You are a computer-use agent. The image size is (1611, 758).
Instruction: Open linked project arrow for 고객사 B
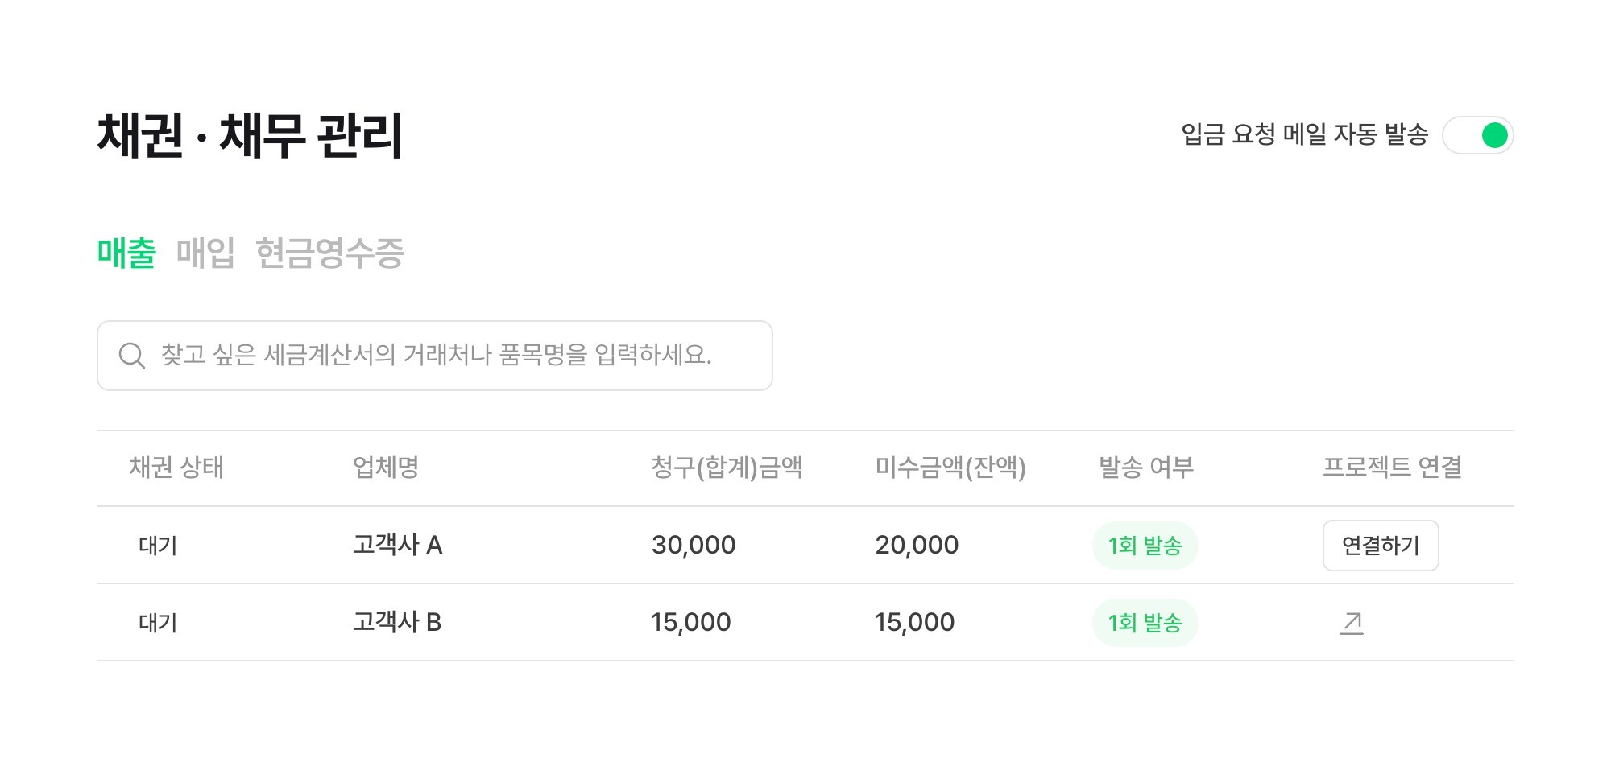coord(1352,623)
